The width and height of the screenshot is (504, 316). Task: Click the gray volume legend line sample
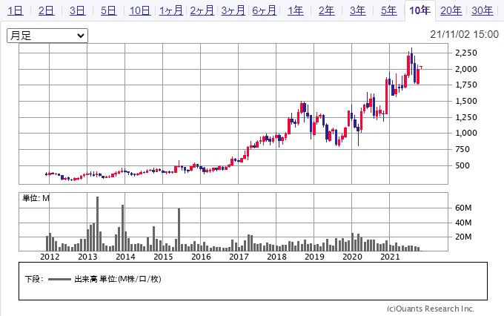point(59,280)
